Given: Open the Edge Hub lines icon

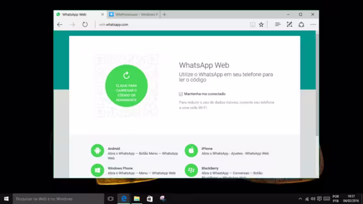Looking at the screenshot, I should point(278,25).
